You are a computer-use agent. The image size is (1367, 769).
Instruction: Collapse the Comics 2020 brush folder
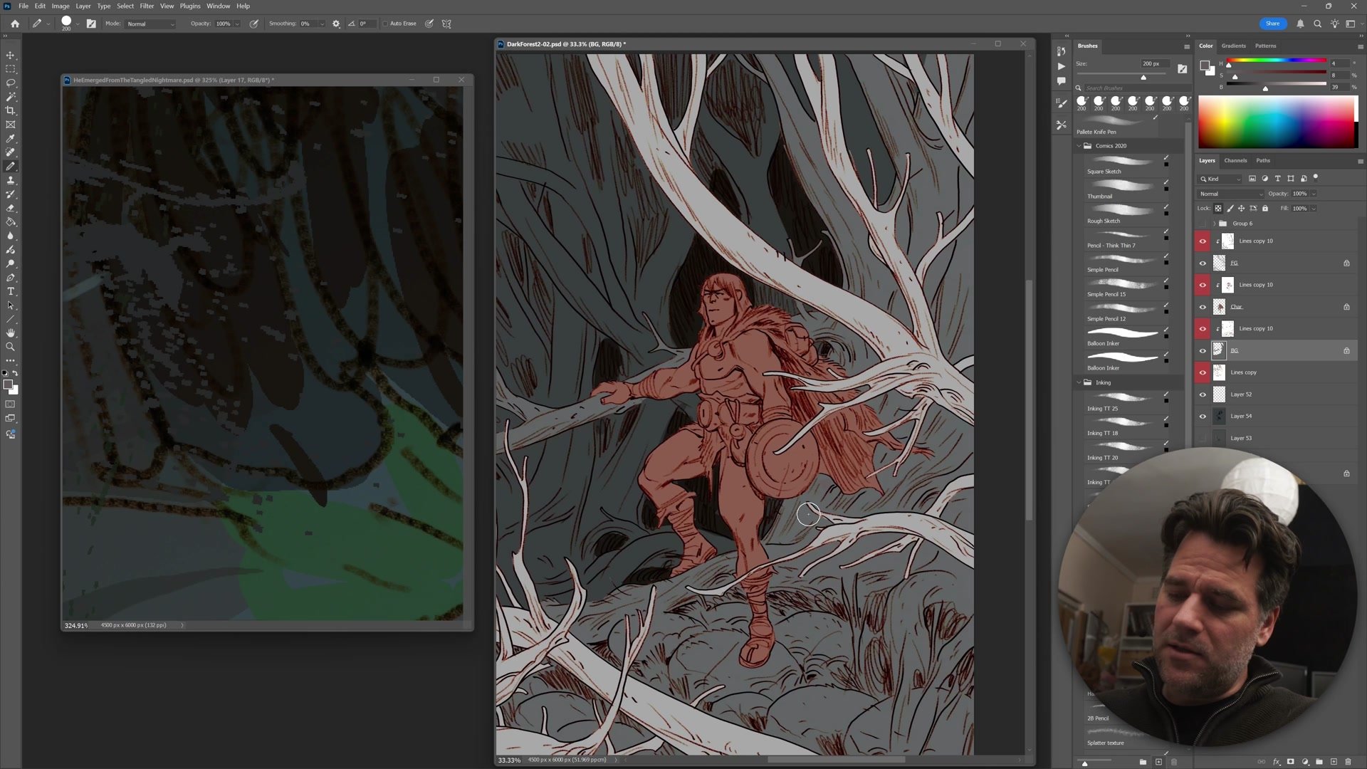click(1079, 146)
